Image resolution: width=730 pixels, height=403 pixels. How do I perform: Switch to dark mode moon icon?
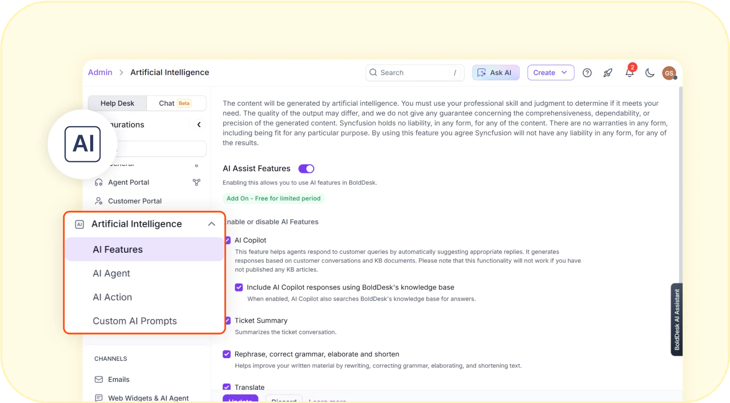pos(650,73)
